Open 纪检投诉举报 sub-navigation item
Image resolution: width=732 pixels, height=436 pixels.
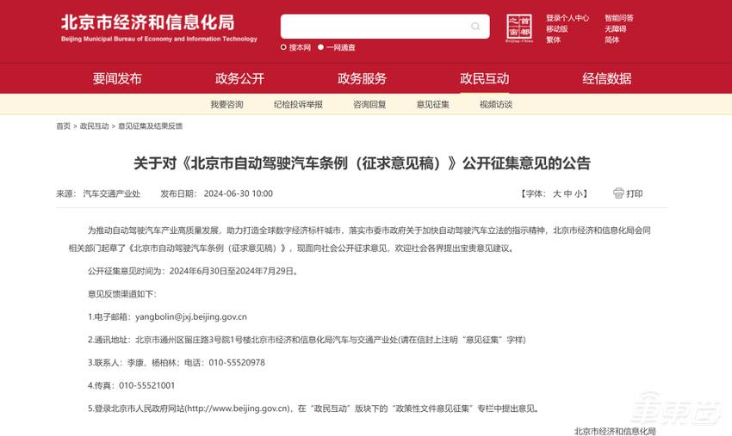click(298, 104)
